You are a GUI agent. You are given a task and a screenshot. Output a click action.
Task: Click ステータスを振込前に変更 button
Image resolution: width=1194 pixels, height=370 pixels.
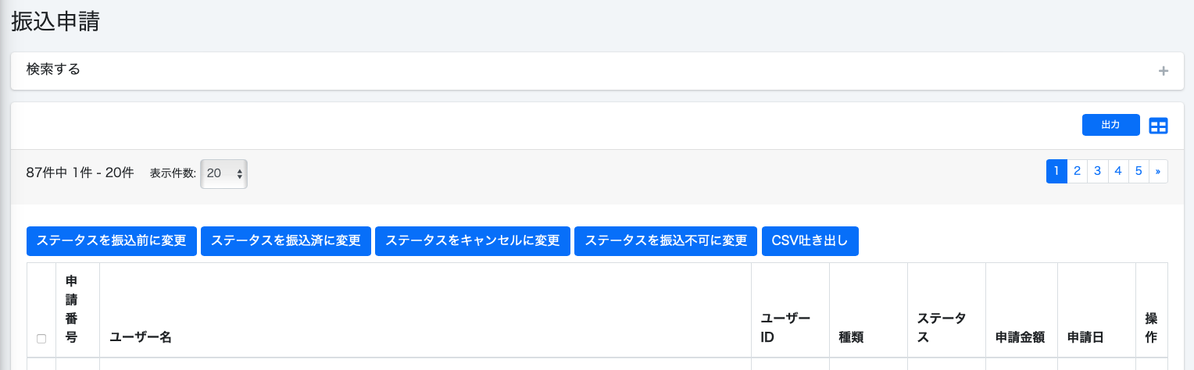pos(111,241)
